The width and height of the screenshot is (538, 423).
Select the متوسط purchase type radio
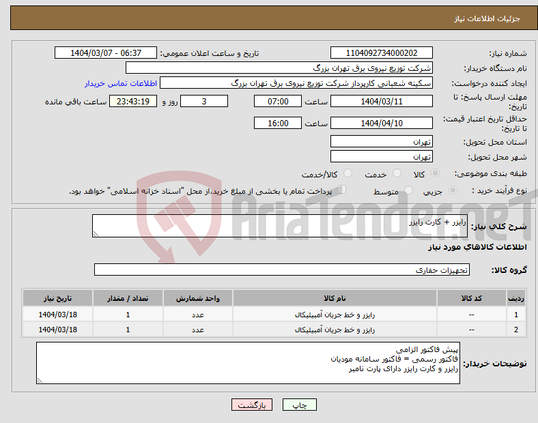pyautogui.click(x=408, y=190)
